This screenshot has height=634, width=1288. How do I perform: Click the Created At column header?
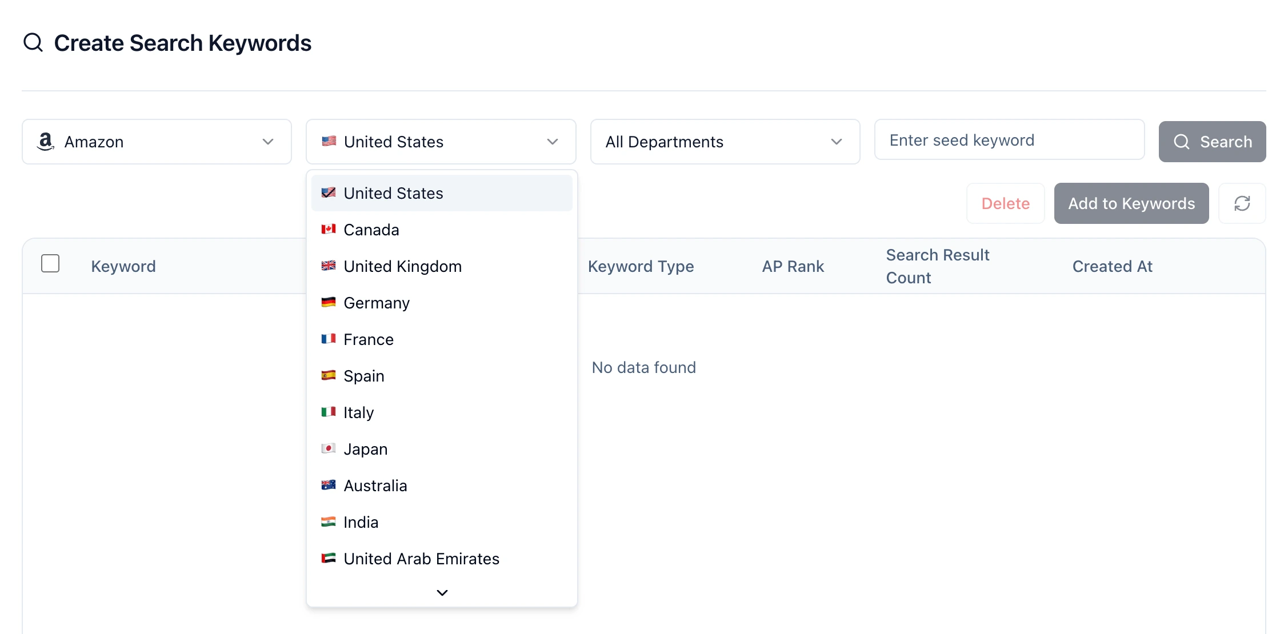point(1112,266)
